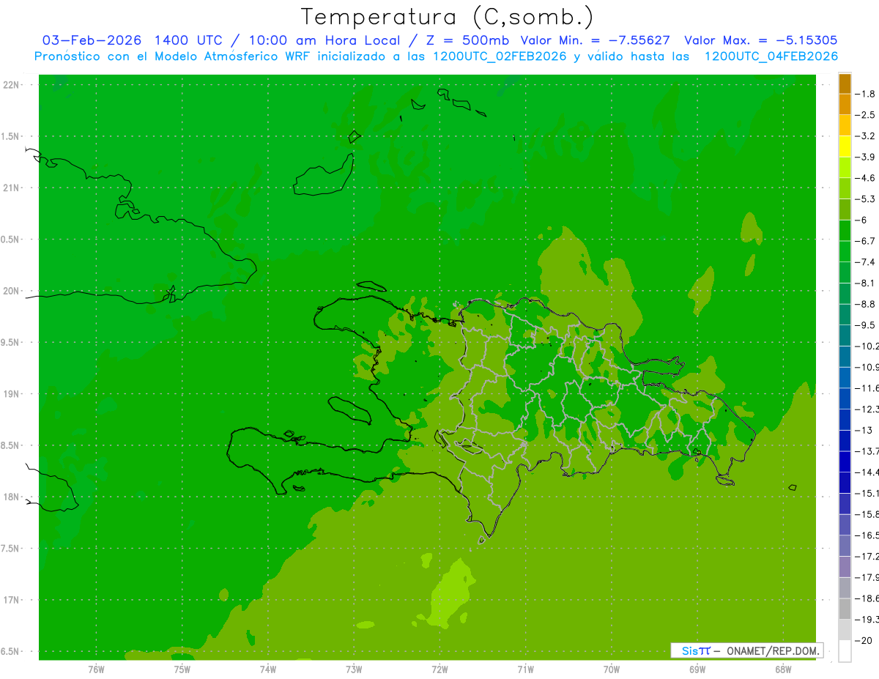This screenshot has width=879, height=679.
Task: Click 'Valor Max. = -5.15305' text
Action: 760,40
